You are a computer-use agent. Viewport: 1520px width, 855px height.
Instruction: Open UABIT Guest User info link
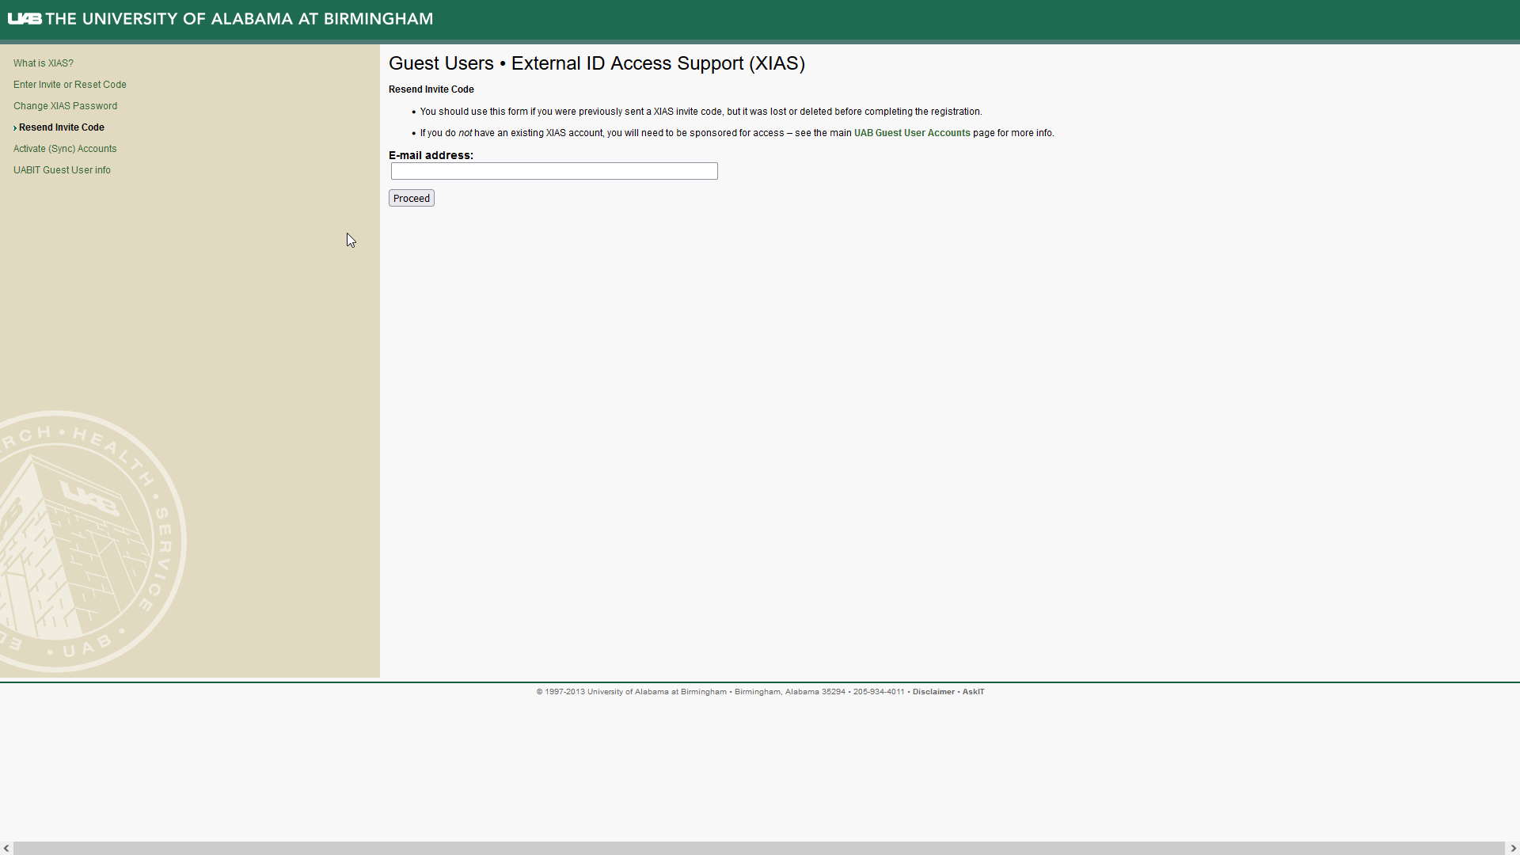62,170
